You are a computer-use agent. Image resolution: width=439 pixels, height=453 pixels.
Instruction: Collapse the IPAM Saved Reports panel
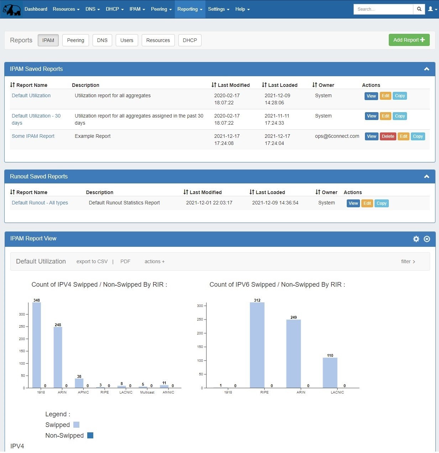tap(427, 69)
